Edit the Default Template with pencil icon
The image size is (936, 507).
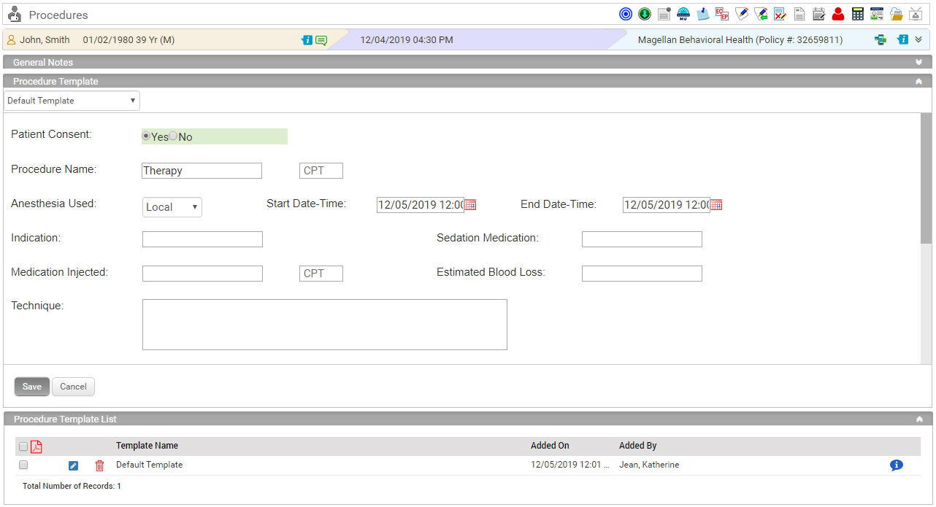pyautogui.click(x=73, y=465)
